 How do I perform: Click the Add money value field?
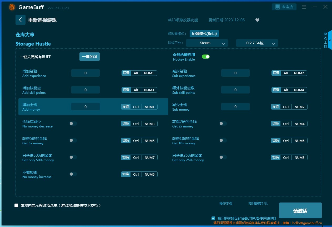85,107
